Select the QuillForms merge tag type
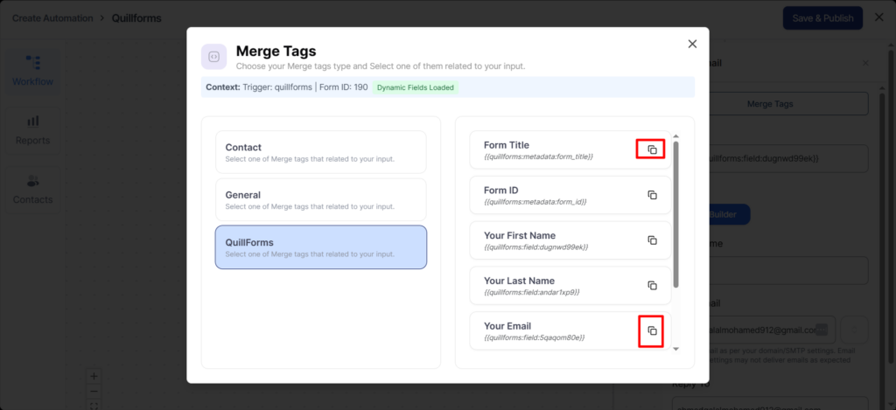 (x=320, y=247)
